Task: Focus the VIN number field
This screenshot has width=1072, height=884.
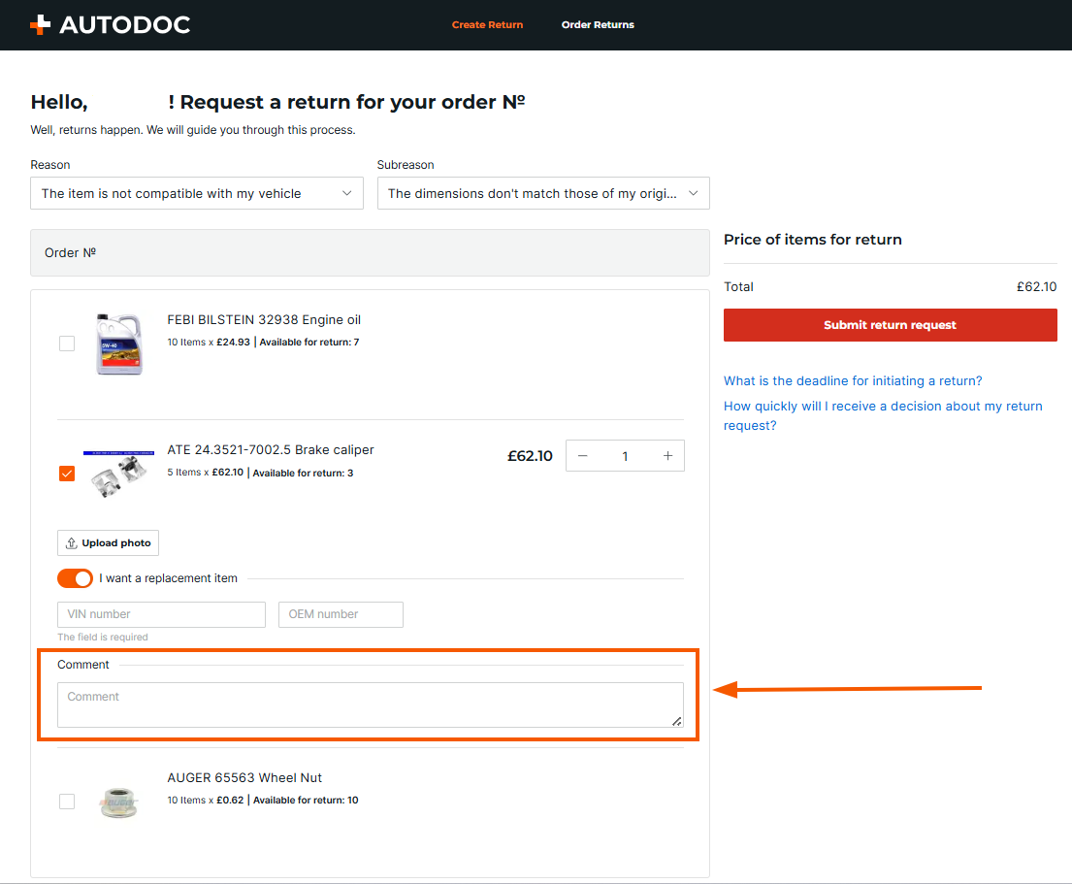Action: tap(161, 614)
